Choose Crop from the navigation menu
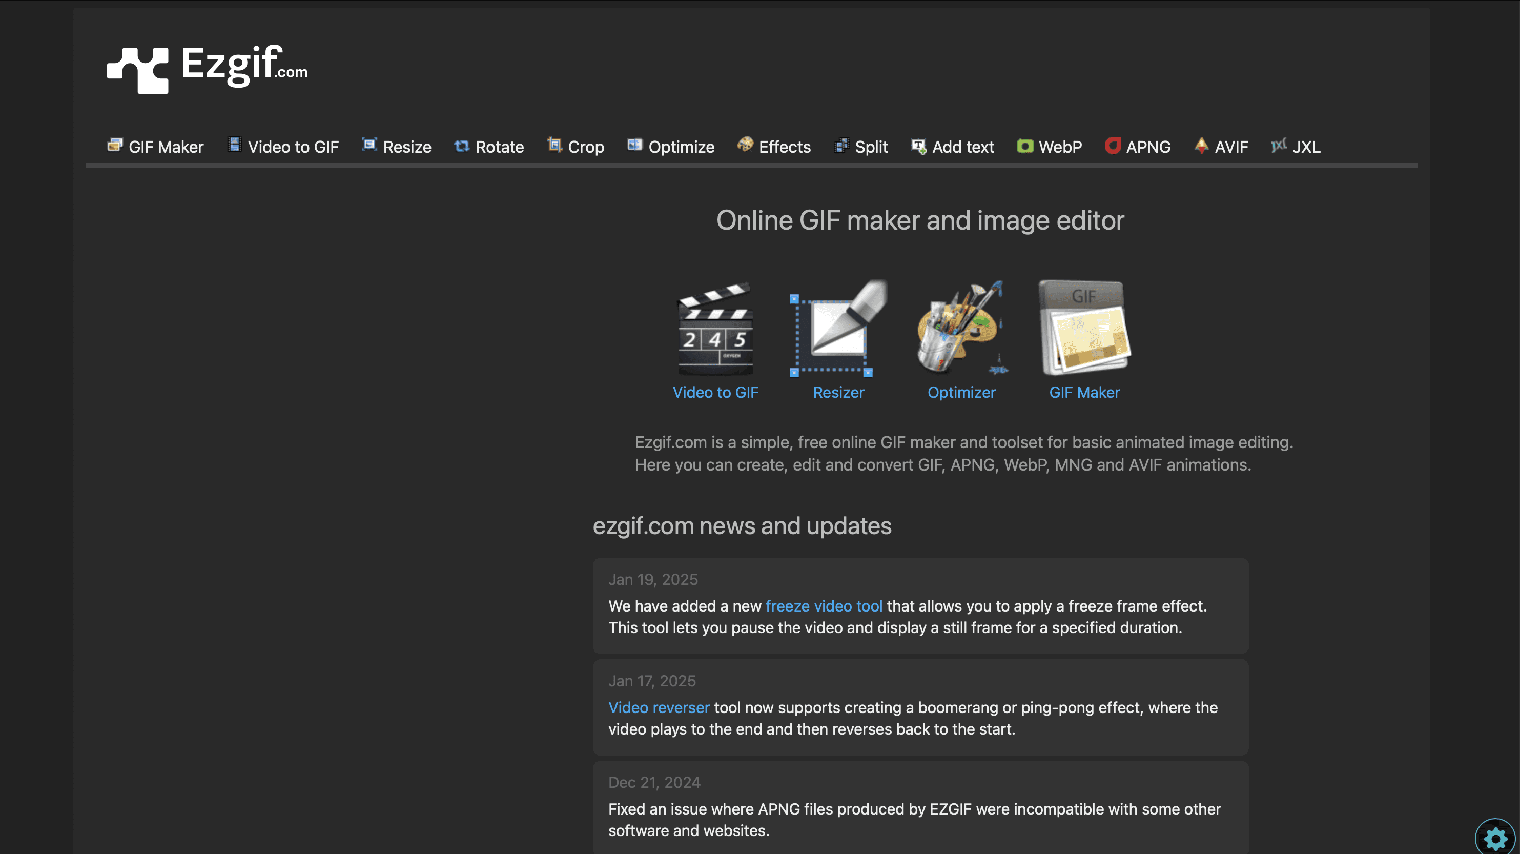The width and height of the screenshot is (1520, 854). [576, 147]
